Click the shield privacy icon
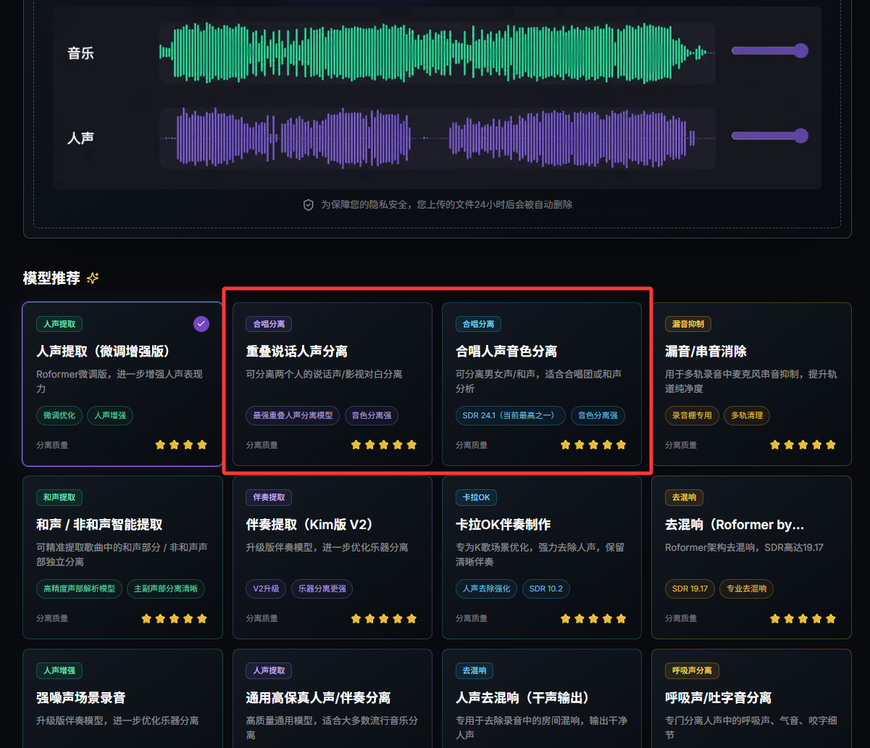The width and height of the screenshot is (870, 748). [309, 205]
